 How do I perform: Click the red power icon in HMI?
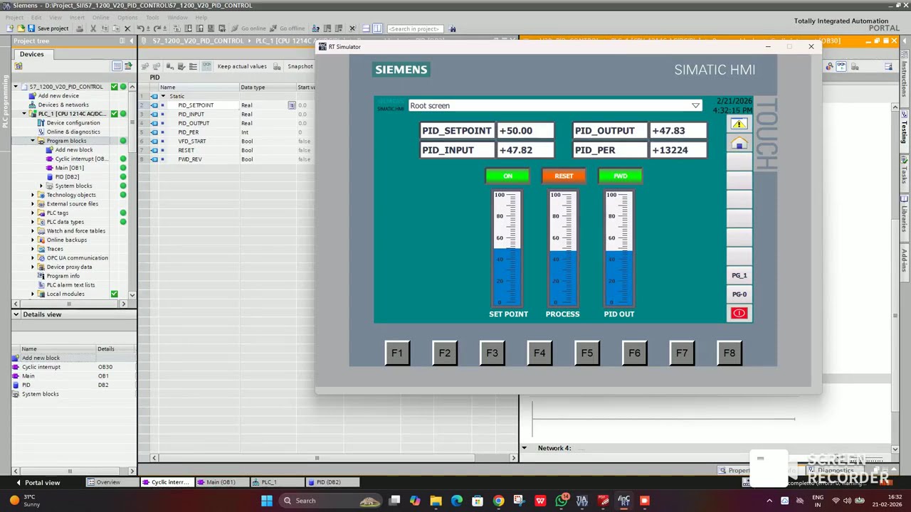point(739,314)
